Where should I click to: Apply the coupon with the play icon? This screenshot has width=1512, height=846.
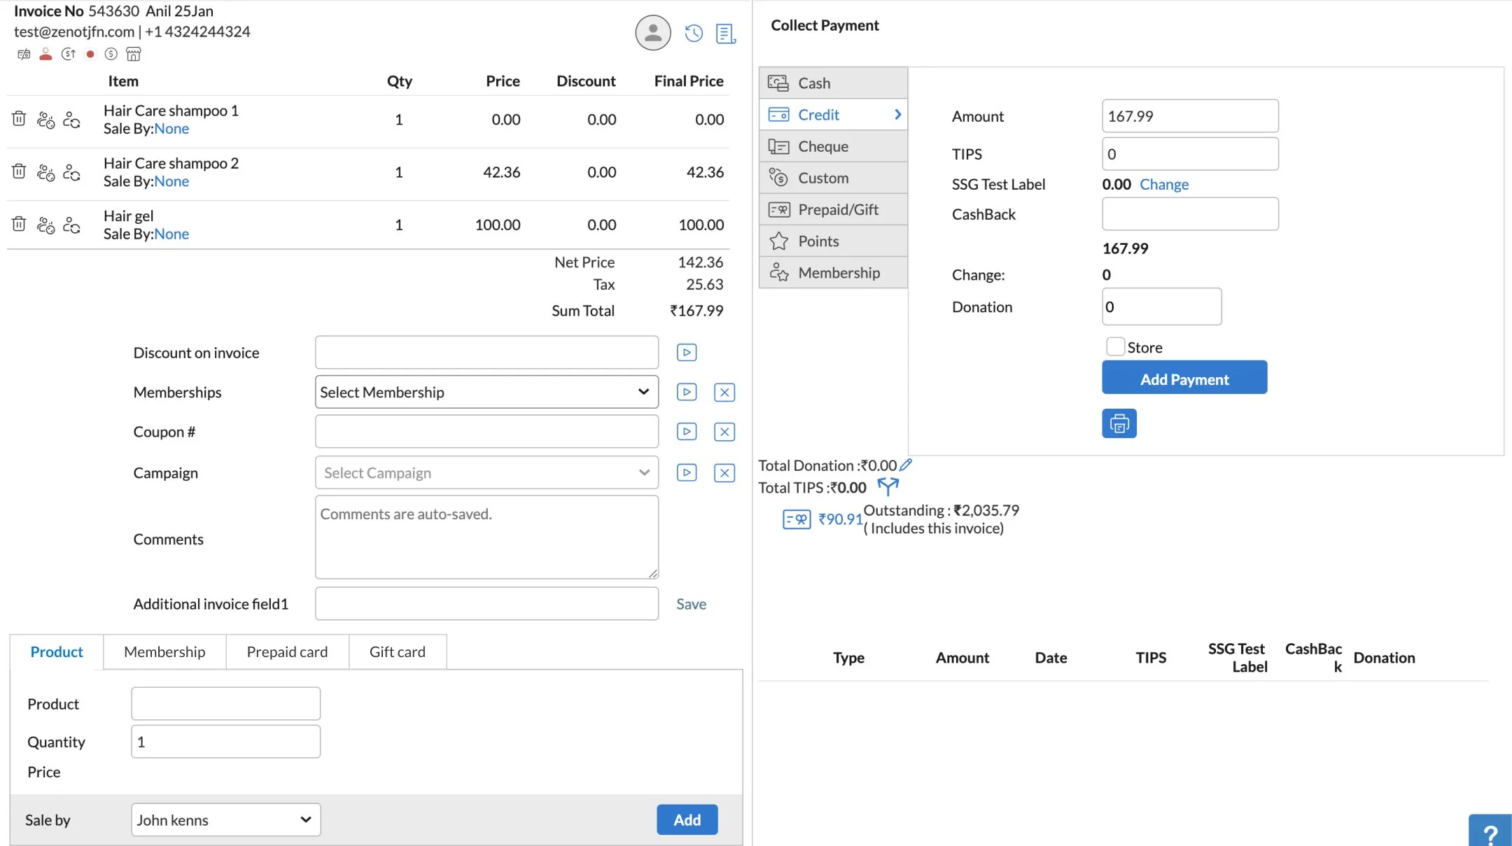point(687,432)
